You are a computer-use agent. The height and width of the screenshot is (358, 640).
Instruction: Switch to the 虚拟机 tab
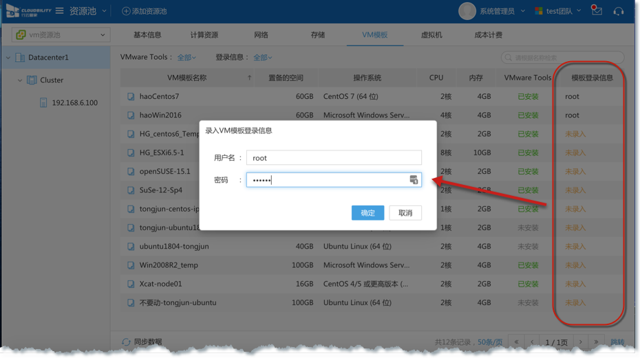[x=431, y=35]
